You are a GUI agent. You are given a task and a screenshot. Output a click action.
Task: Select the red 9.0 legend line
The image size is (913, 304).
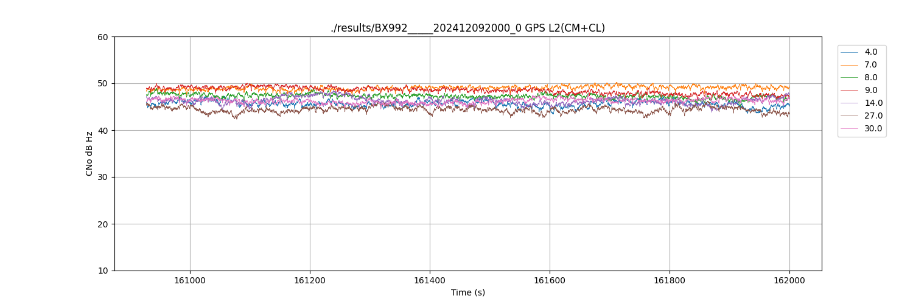coord(850,91)
